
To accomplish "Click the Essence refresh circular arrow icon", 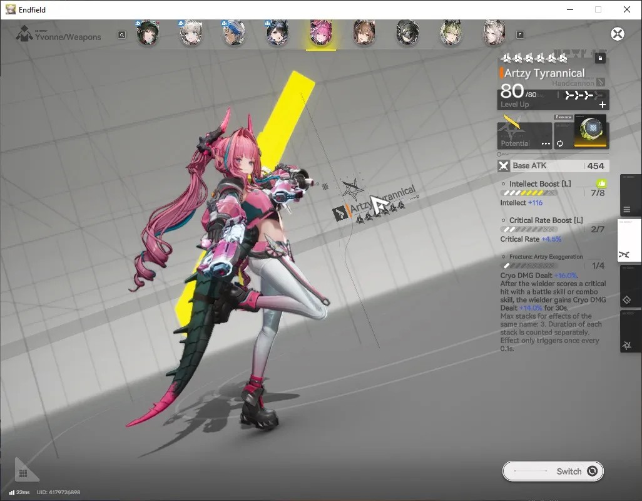I will 559,143.
